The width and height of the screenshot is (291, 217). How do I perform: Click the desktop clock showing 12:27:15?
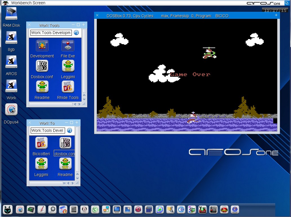pyautogui.click(x=275, y=10)
